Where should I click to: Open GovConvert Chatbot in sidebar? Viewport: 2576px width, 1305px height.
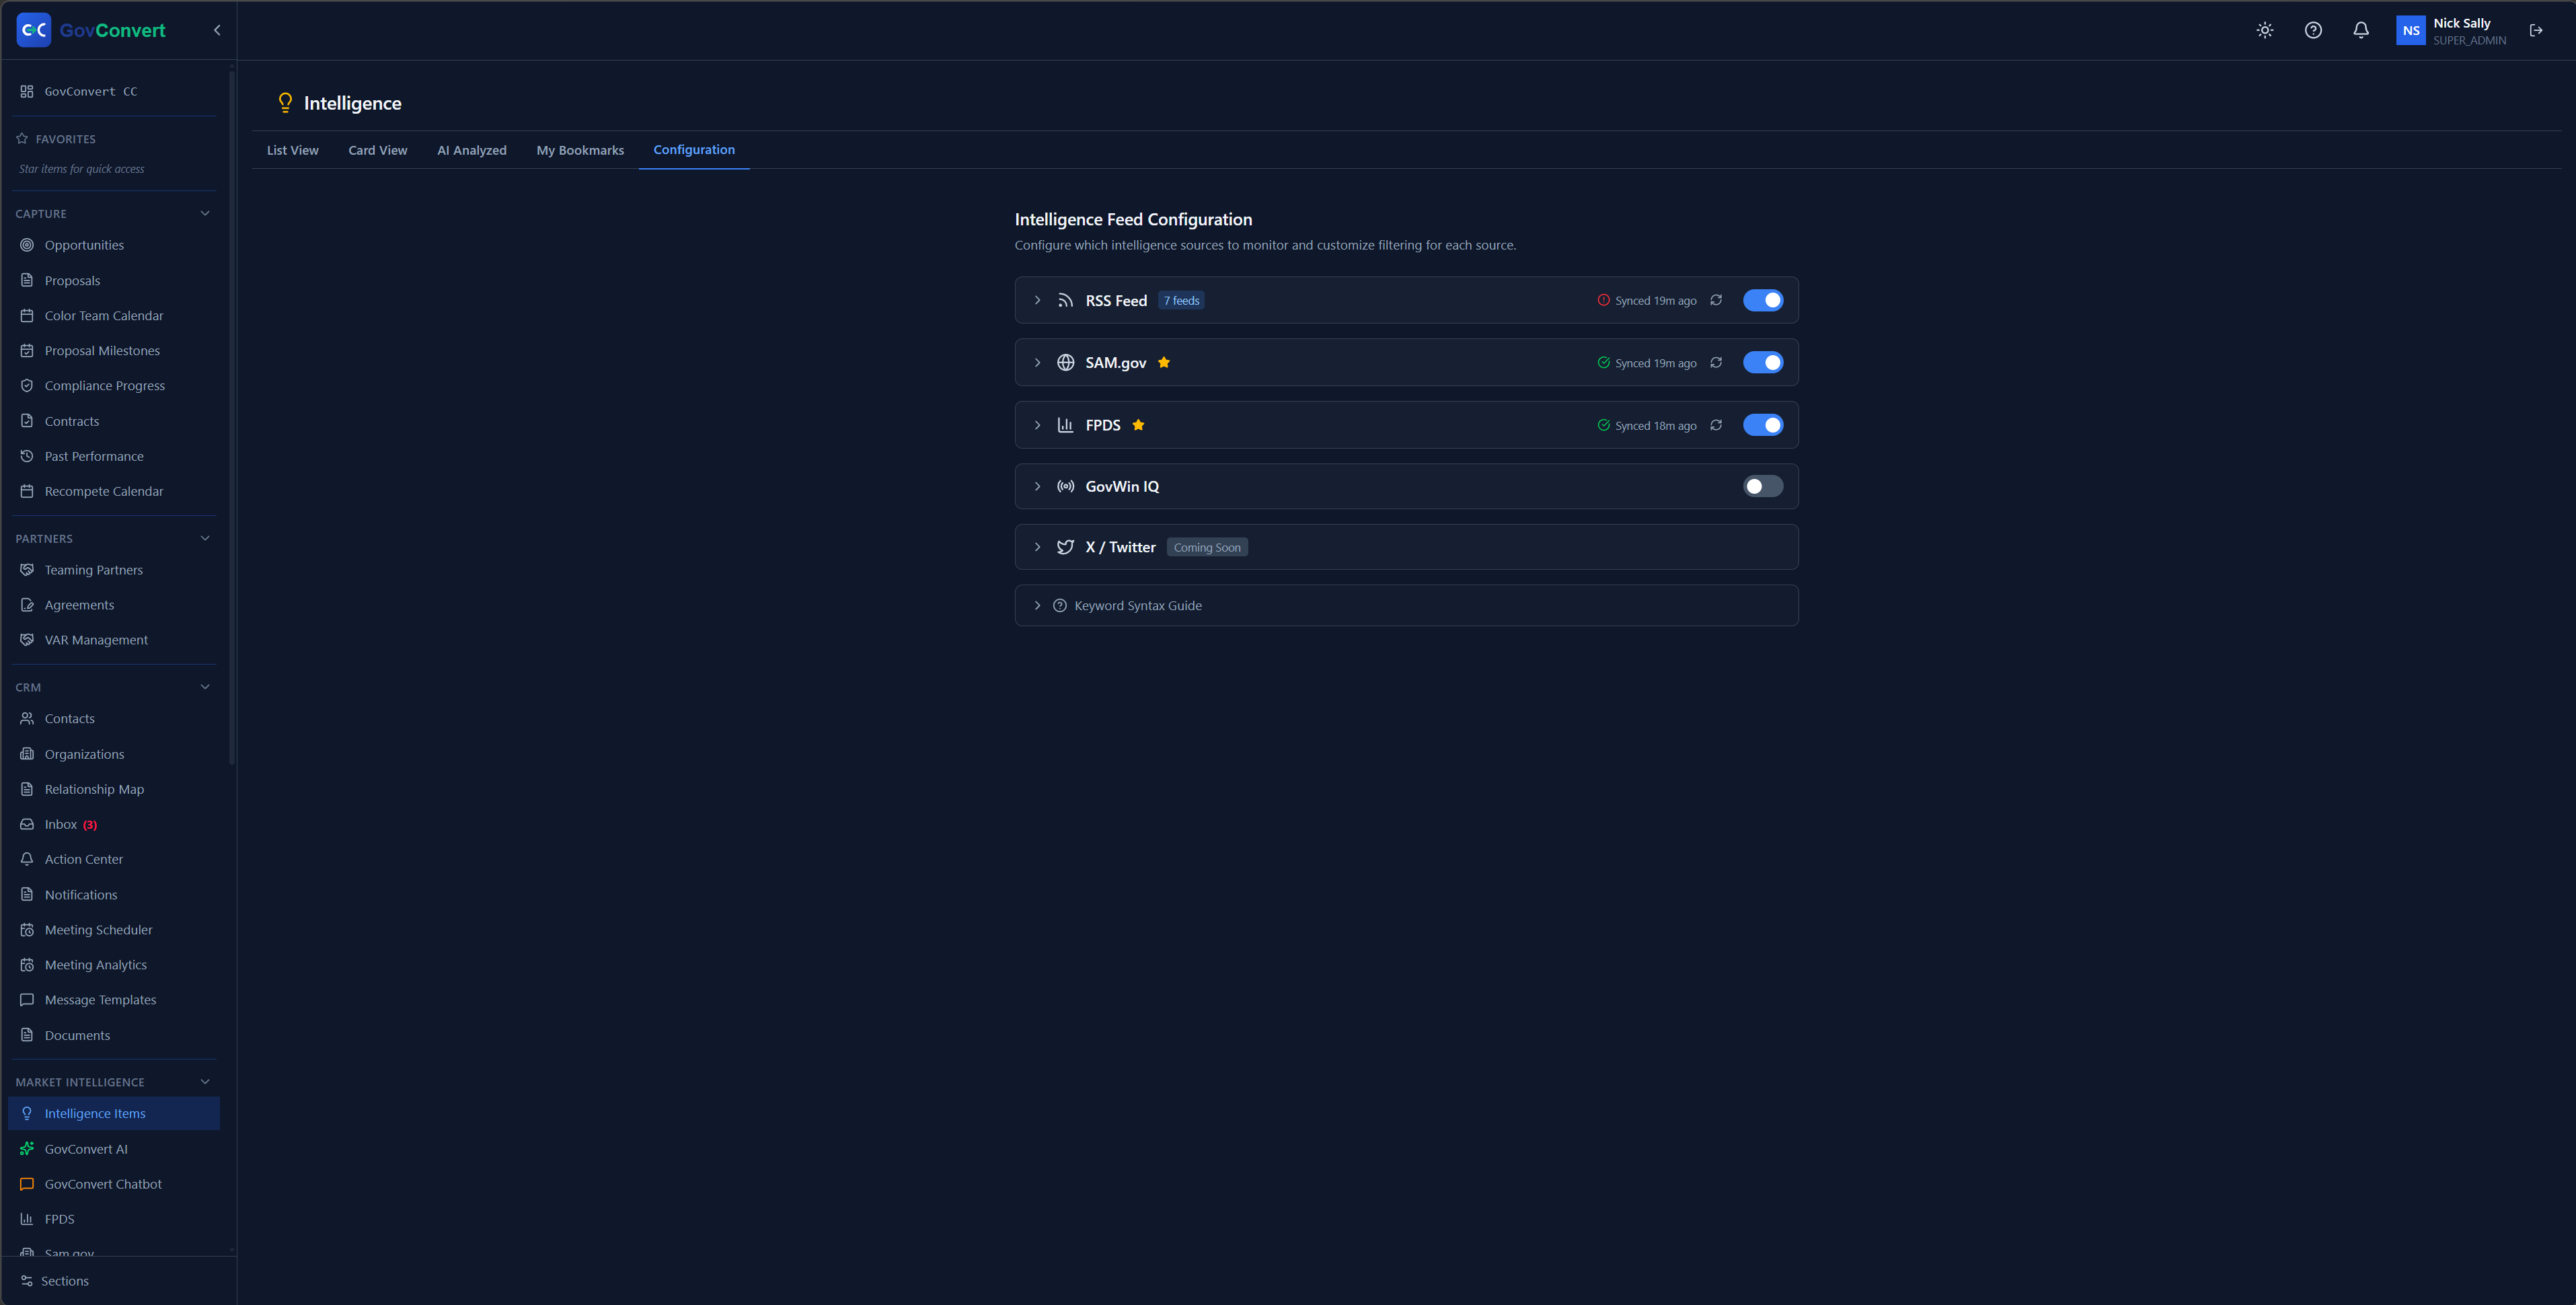114,1184
